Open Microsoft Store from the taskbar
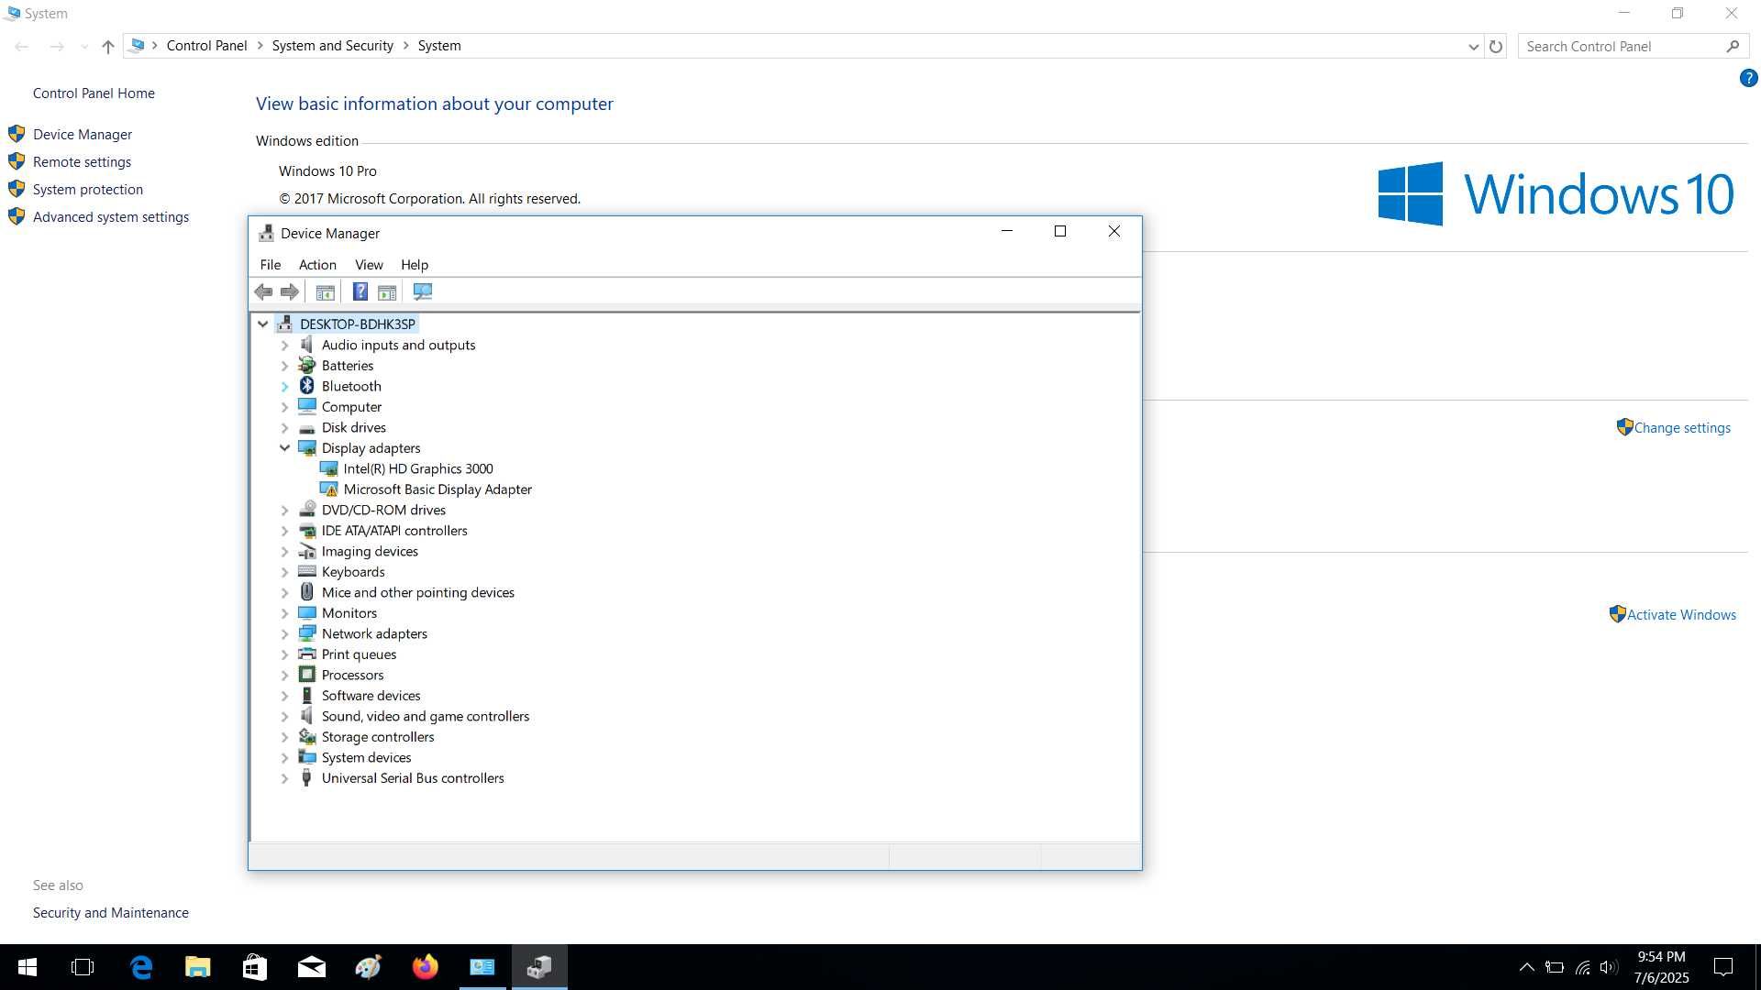The height and width of the screenshot is (990, 1761). [x=255, y=967]
